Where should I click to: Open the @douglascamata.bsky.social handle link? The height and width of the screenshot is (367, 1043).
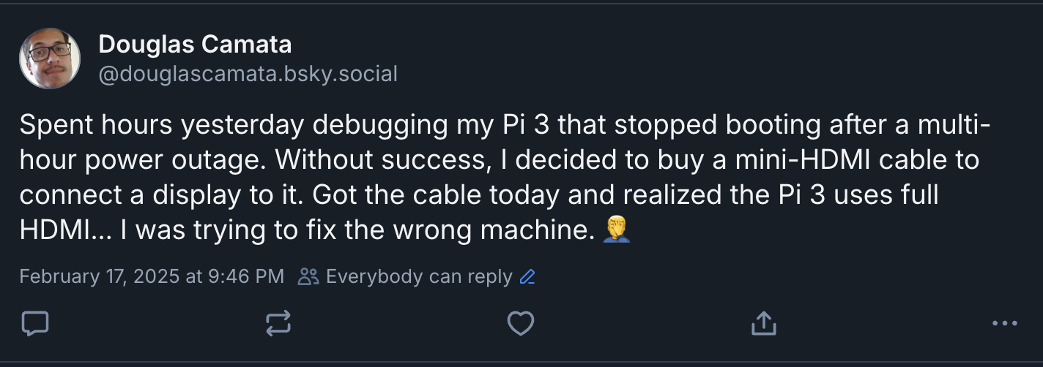(248, 74)
